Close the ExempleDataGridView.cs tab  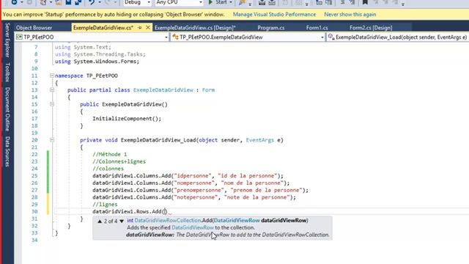(148, 28)
